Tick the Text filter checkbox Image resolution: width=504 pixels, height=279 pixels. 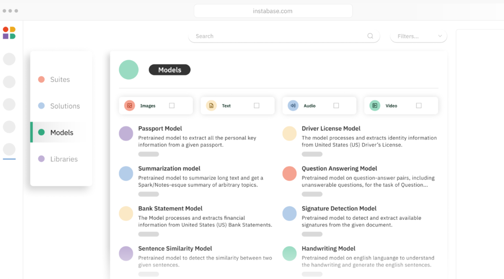point(257,106)
